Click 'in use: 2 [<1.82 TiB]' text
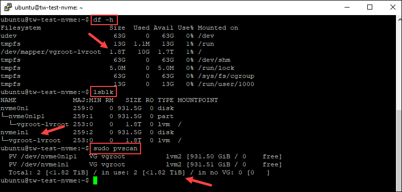 click(x=143, y=172)
